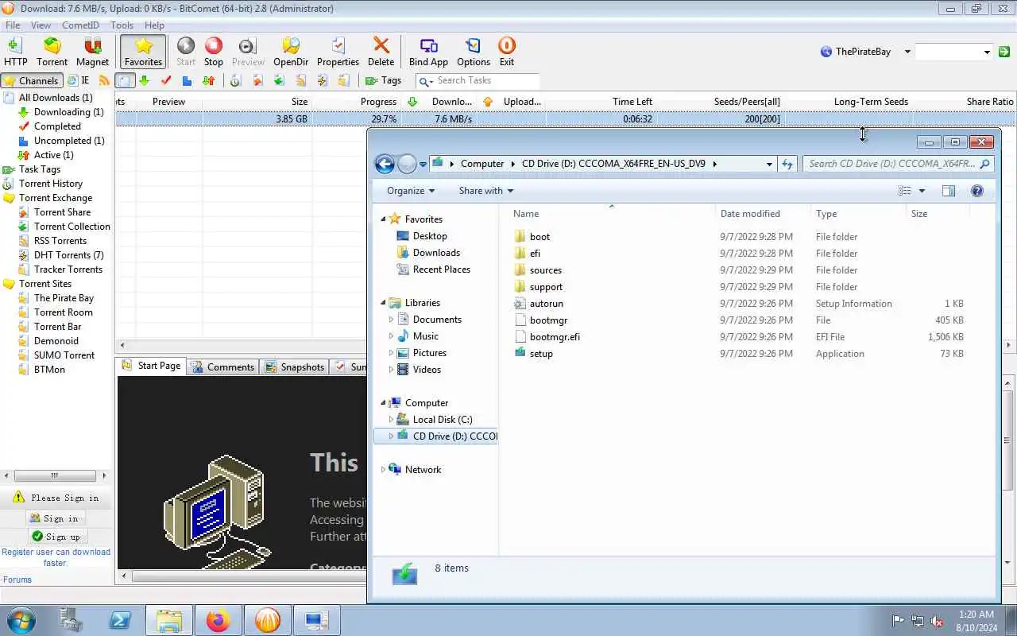This screenshot has height=636, width=1017.
Task: Open a Torrent file via toolbar icon
Action: [x=52, y=52]
